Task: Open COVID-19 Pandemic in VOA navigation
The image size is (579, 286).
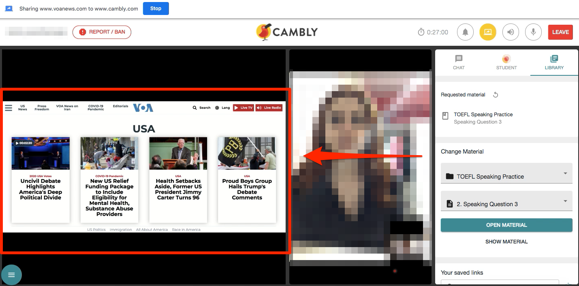Action: (96, 108)
